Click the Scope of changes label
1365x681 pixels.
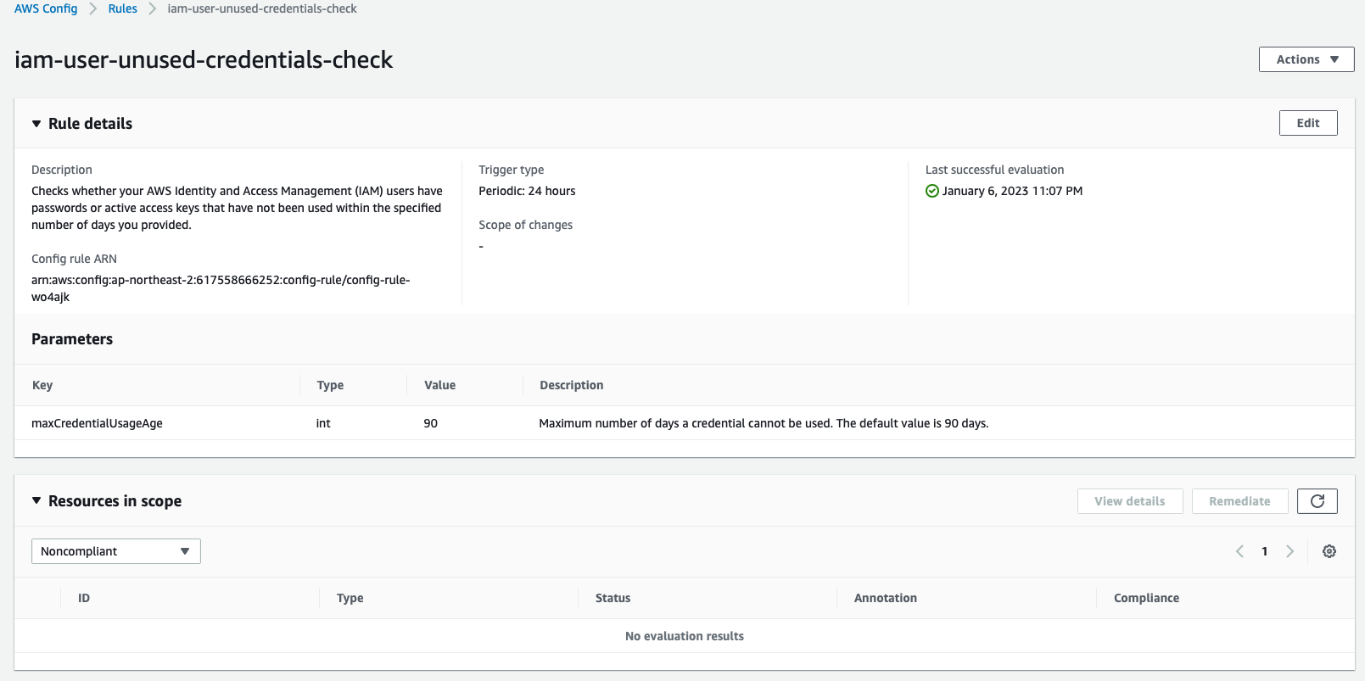(525, 225)
